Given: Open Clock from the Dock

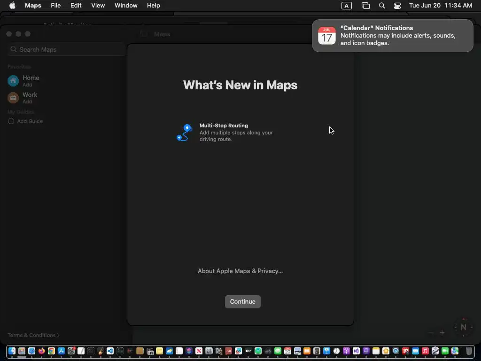Looking at the screenshot, I should tap(336, 351).
